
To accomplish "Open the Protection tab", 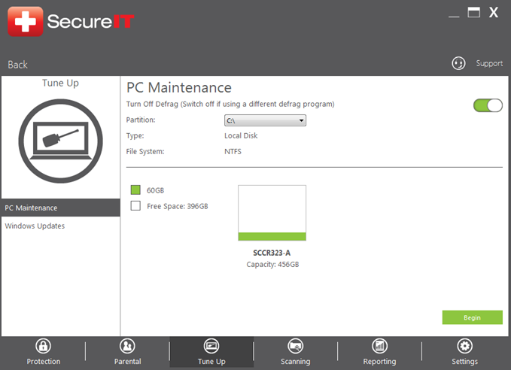I will pyautogui.click(x=44, y=353).
